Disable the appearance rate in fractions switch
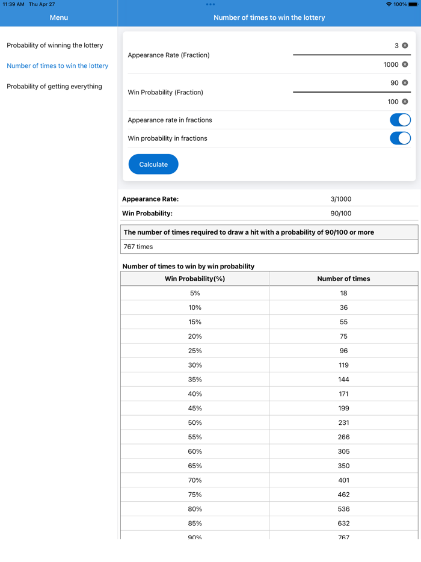 400,120
